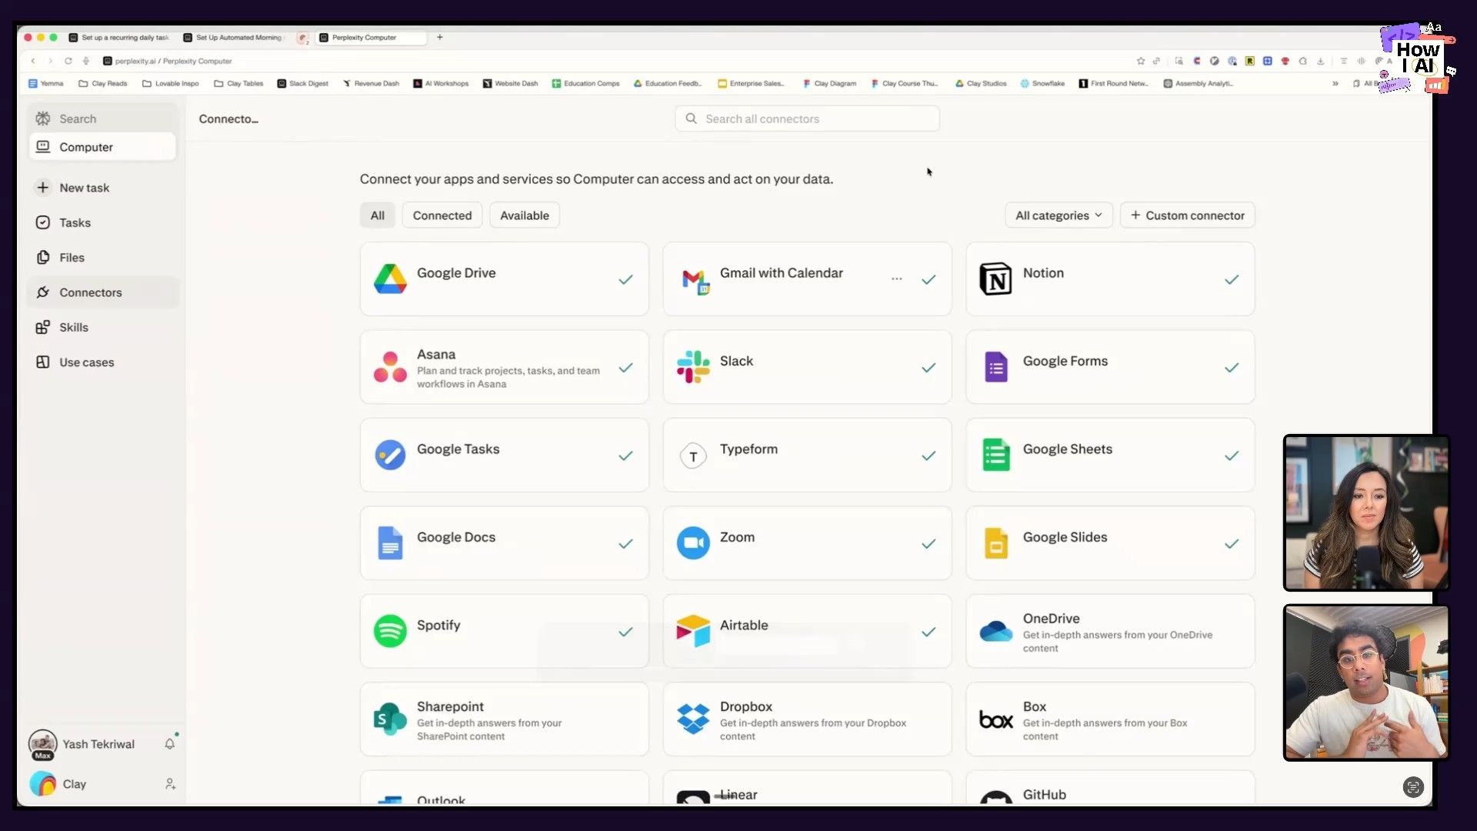
Task: Click the Google Docs icon
Action: (x=390, y=543)
